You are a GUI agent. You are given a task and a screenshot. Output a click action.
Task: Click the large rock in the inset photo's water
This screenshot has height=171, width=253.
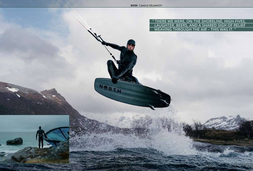tap(14, 141)
